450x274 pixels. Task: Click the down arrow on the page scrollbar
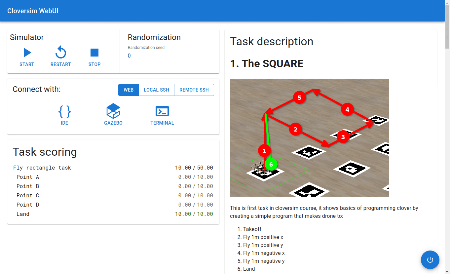click(x=448, y=271)
